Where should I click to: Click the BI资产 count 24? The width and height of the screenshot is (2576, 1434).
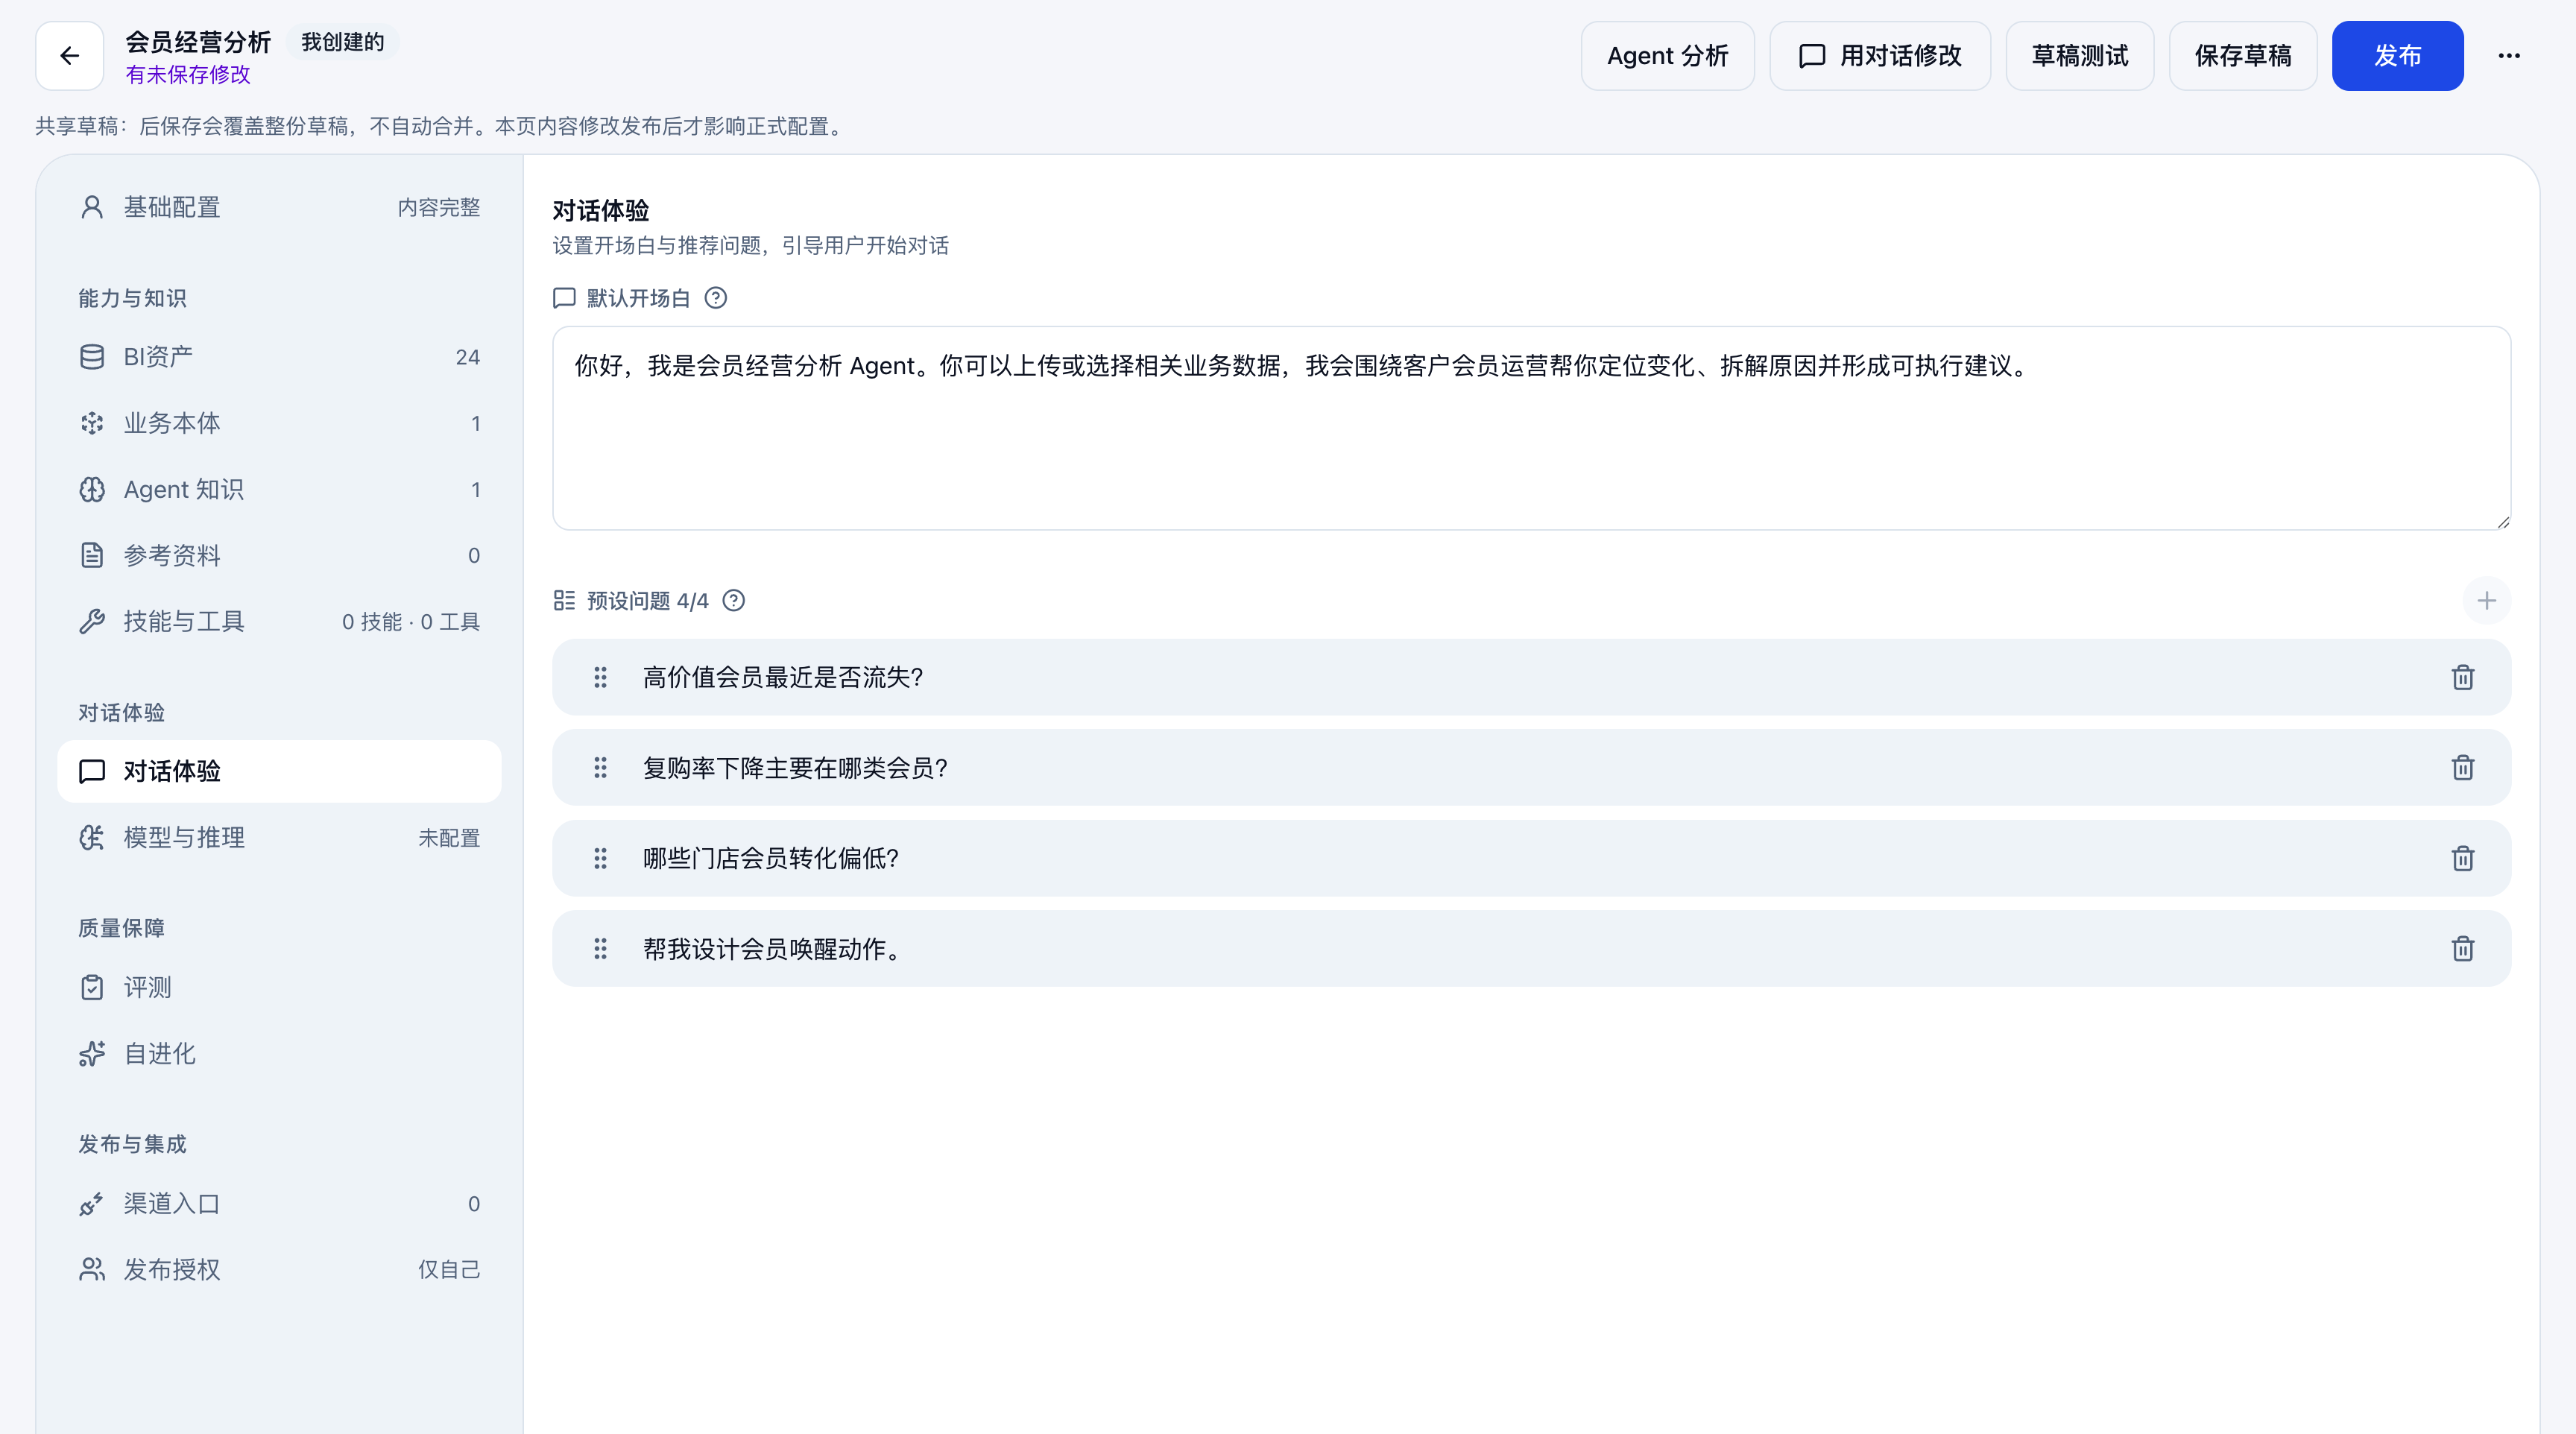(468, 357)
